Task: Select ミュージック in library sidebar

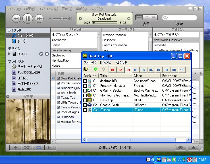Action: click(x=28, y=35)
